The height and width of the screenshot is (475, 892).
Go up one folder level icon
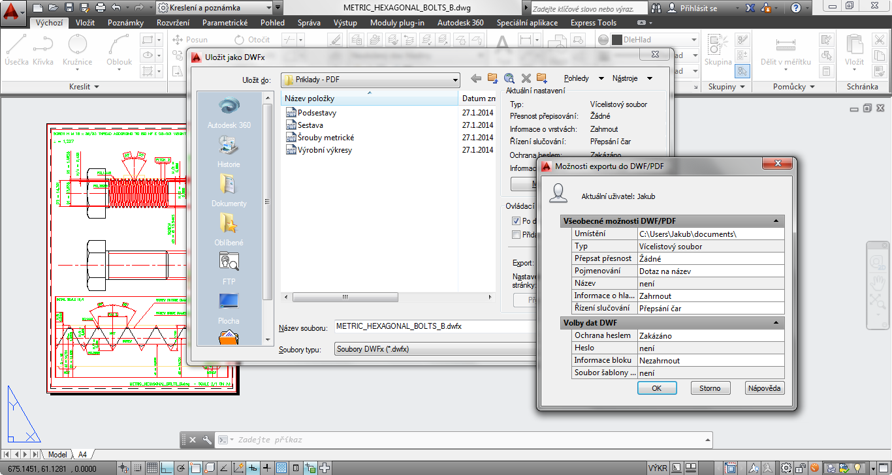[492, 79]
